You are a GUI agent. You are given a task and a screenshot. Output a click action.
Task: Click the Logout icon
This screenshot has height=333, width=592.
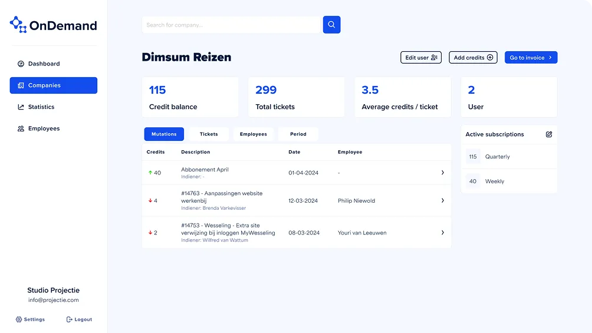point(70,319)
